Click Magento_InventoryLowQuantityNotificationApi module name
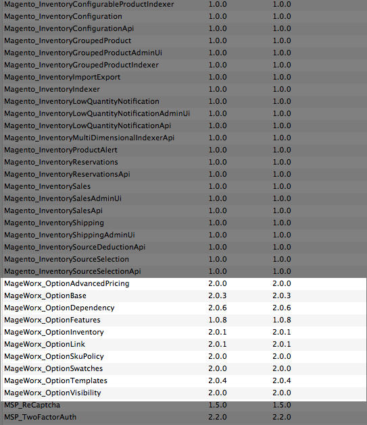The image size is (367, 425). click(87, 126)
